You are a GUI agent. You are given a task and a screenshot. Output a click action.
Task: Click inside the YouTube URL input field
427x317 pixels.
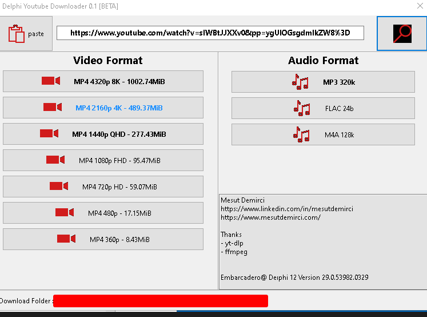click(210, 33)
